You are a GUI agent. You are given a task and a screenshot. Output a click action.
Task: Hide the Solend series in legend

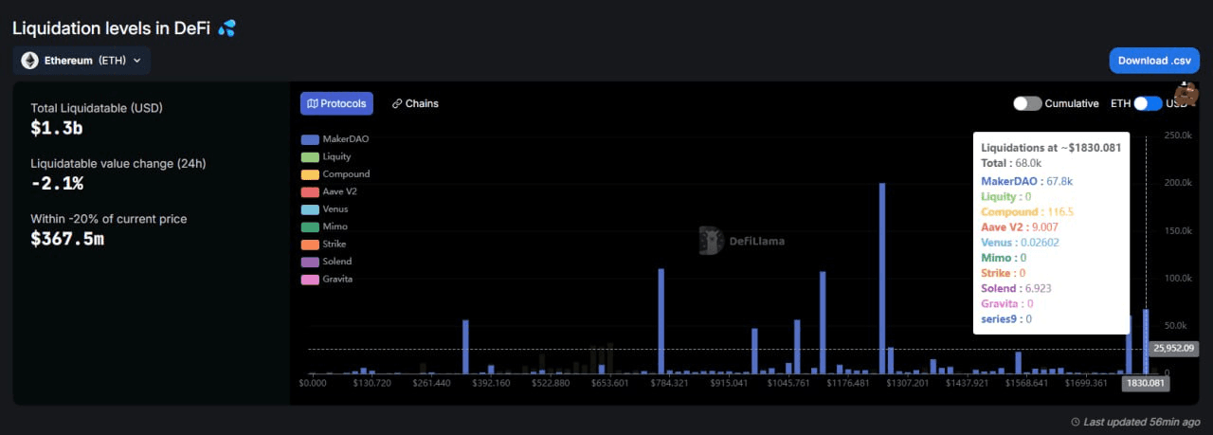tap(326, 262)
